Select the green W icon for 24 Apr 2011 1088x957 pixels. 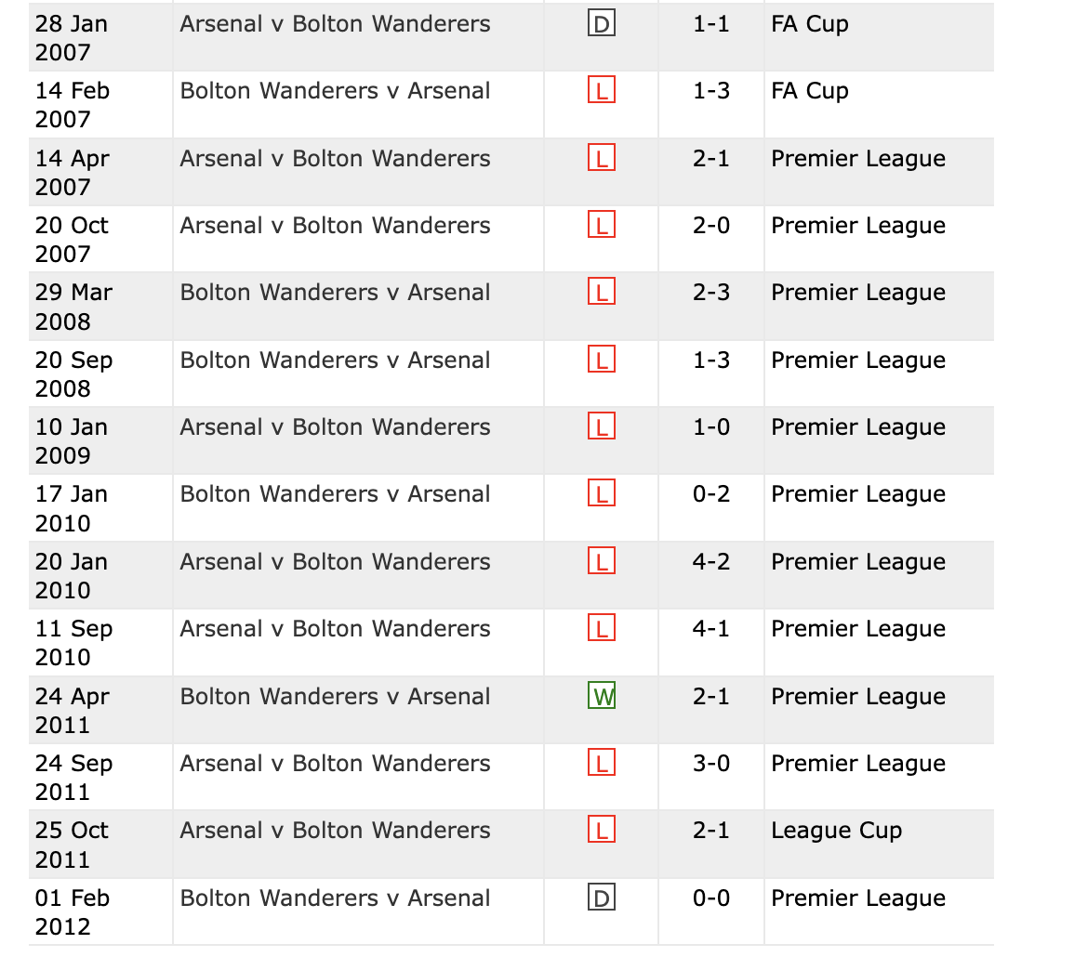pos(601,696)
